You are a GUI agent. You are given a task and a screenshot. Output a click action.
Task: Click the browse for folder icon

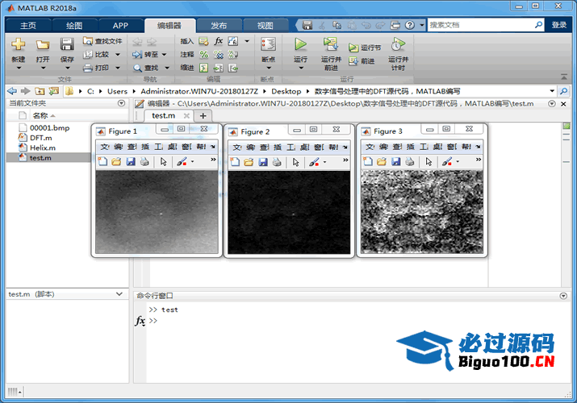54,91
